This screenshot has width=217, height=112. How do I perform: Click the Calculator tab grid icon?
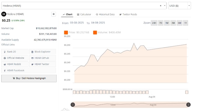click(78, 14)
